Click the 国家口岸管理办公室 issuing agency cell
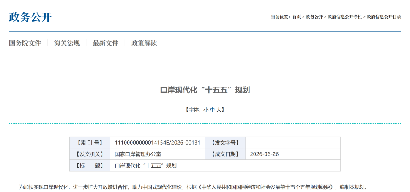The height and width of the screenshot is (192, 410). click(158, 154)
